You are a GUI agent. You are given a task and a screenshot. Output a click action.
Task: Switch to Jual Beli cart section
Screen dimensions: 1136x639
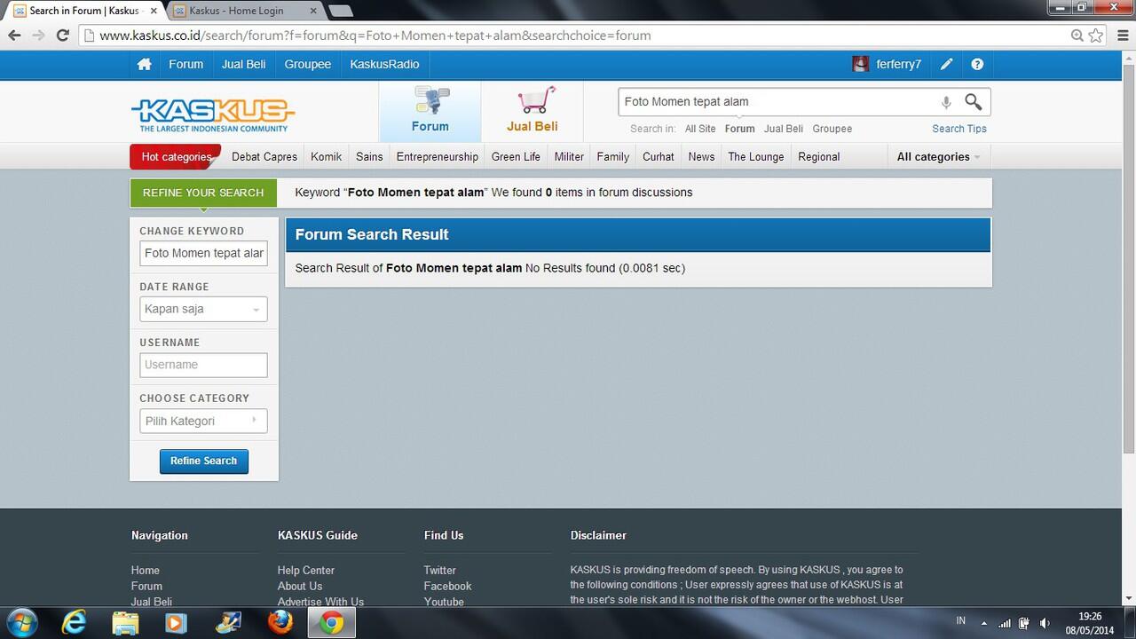click(x=532, y=111)
